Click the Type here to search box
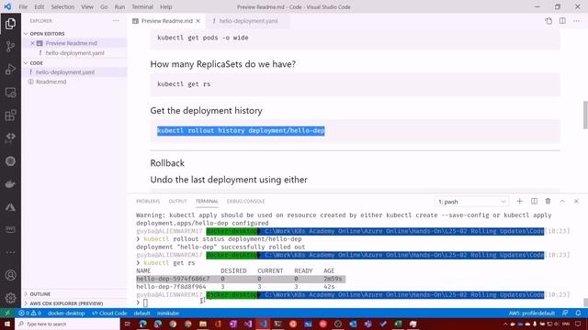The image size is (588, 330). coord(67,324)
